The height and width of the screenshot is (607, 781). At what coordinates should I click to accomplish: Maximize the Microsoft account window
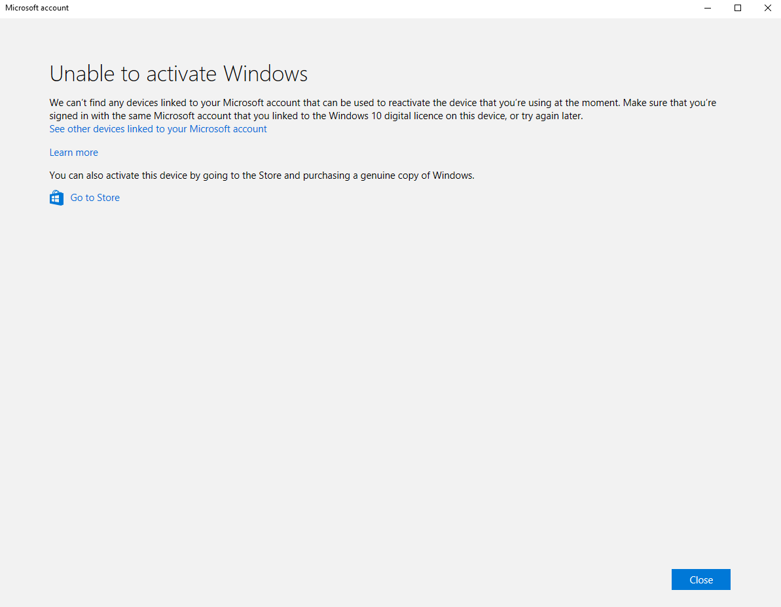coord(738,8)
